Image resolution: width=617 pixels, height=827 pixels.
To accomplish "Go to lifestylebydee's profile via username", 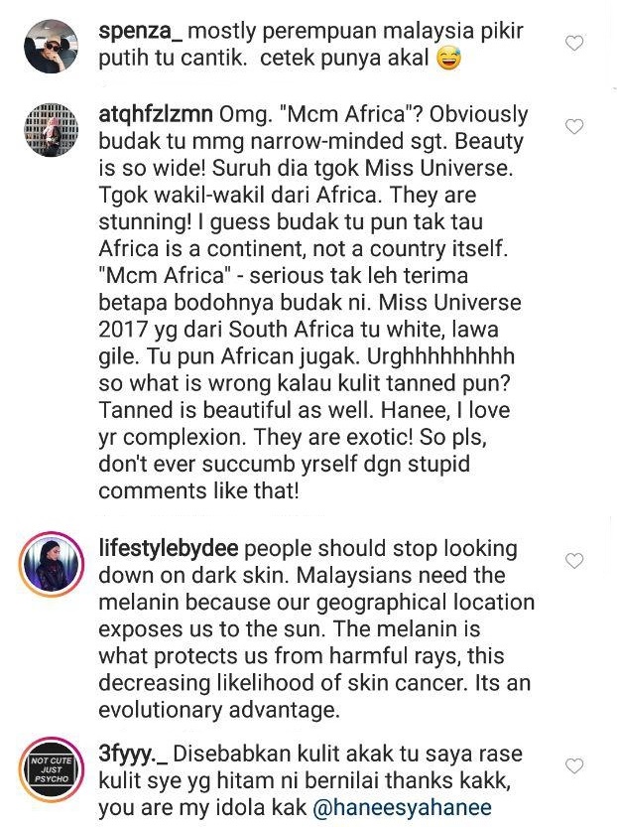I will [x=169, y=548].
